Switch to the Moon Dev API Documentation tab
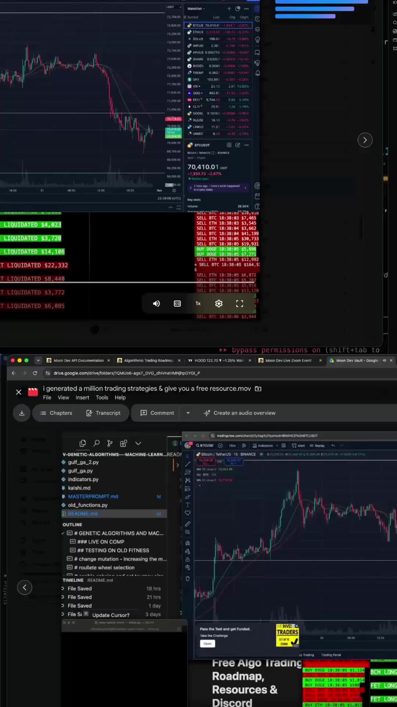Screen dimensions: 397x707 78,360
